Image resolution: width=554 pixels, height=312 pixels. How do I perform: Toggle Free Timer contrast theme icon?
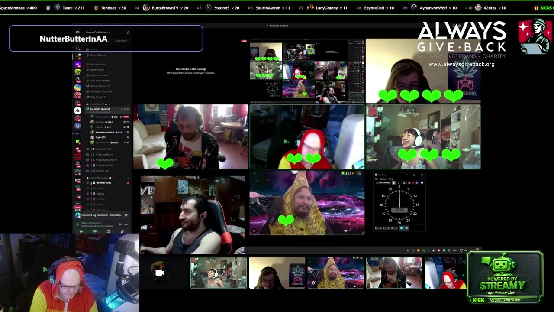click(x=394, y=183)
